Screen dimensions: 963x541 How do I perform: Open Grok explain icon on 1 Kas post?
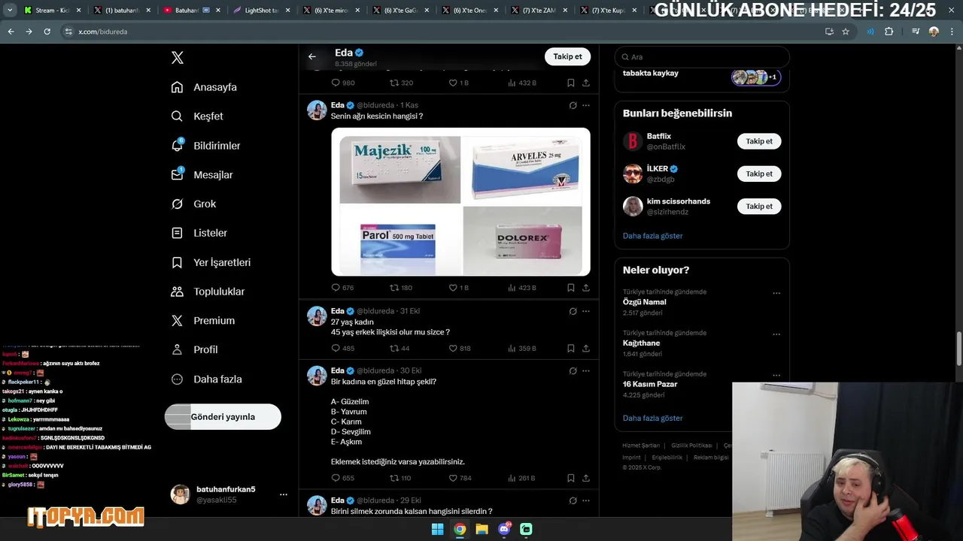click(x=573, y=105)
